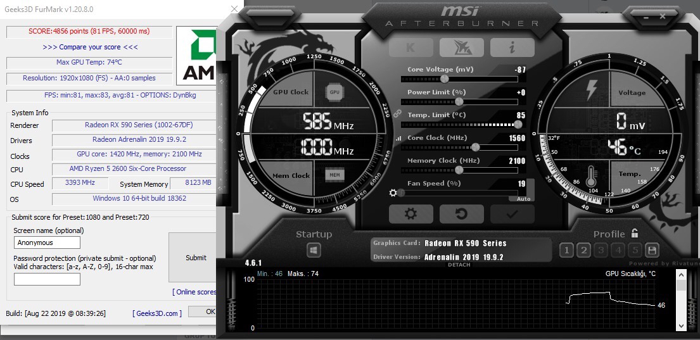Viewport: 700px width, 340px height.
Task: Save profile with the floppy disk icon
Action: click(652, 250)
